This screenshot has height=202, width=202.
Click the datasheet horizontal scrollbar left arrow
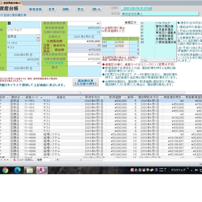(x=58, y=160)
